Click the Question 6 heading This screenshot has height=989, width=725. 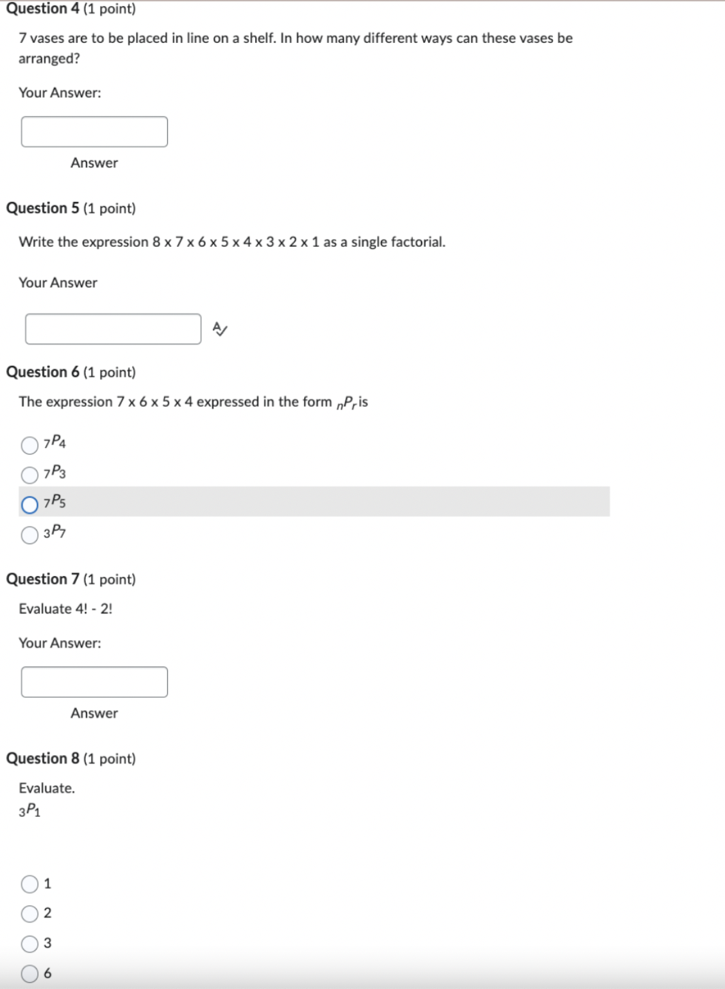coord(44,372)
